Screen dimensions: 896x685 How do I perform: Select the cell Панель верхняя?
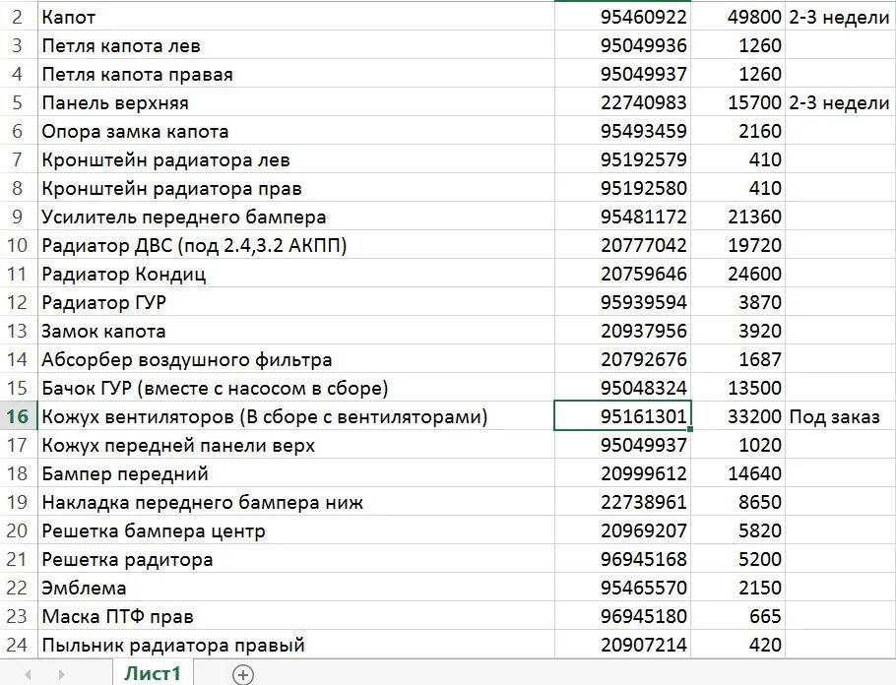click(296, 102)
